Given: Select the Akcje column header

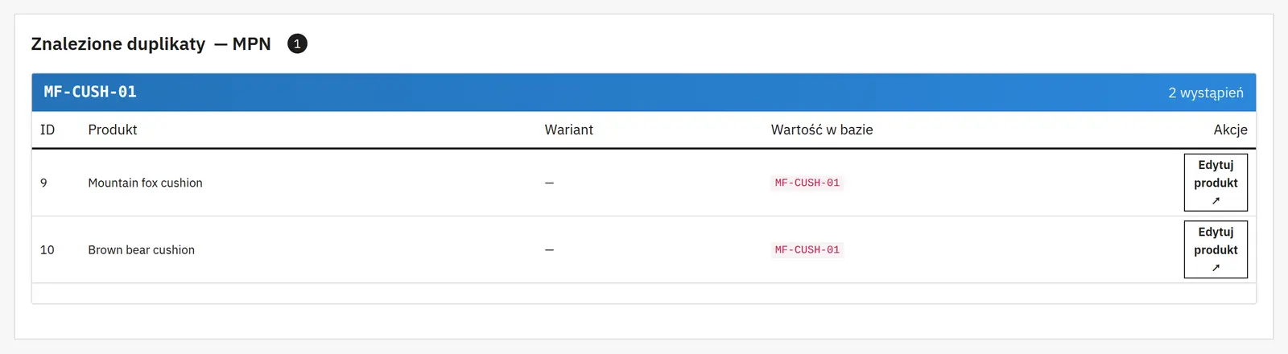Looking at the screenshot, I should click(1230, 130).
